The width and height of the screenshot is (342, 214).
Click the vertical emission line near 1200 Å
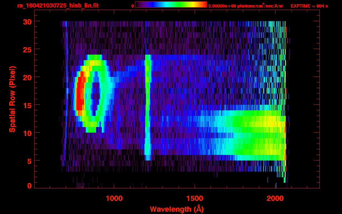(147, 106)
